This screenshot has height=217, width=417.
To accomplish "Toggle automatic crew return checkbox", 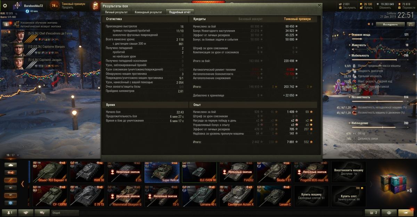I will point(17,26).
